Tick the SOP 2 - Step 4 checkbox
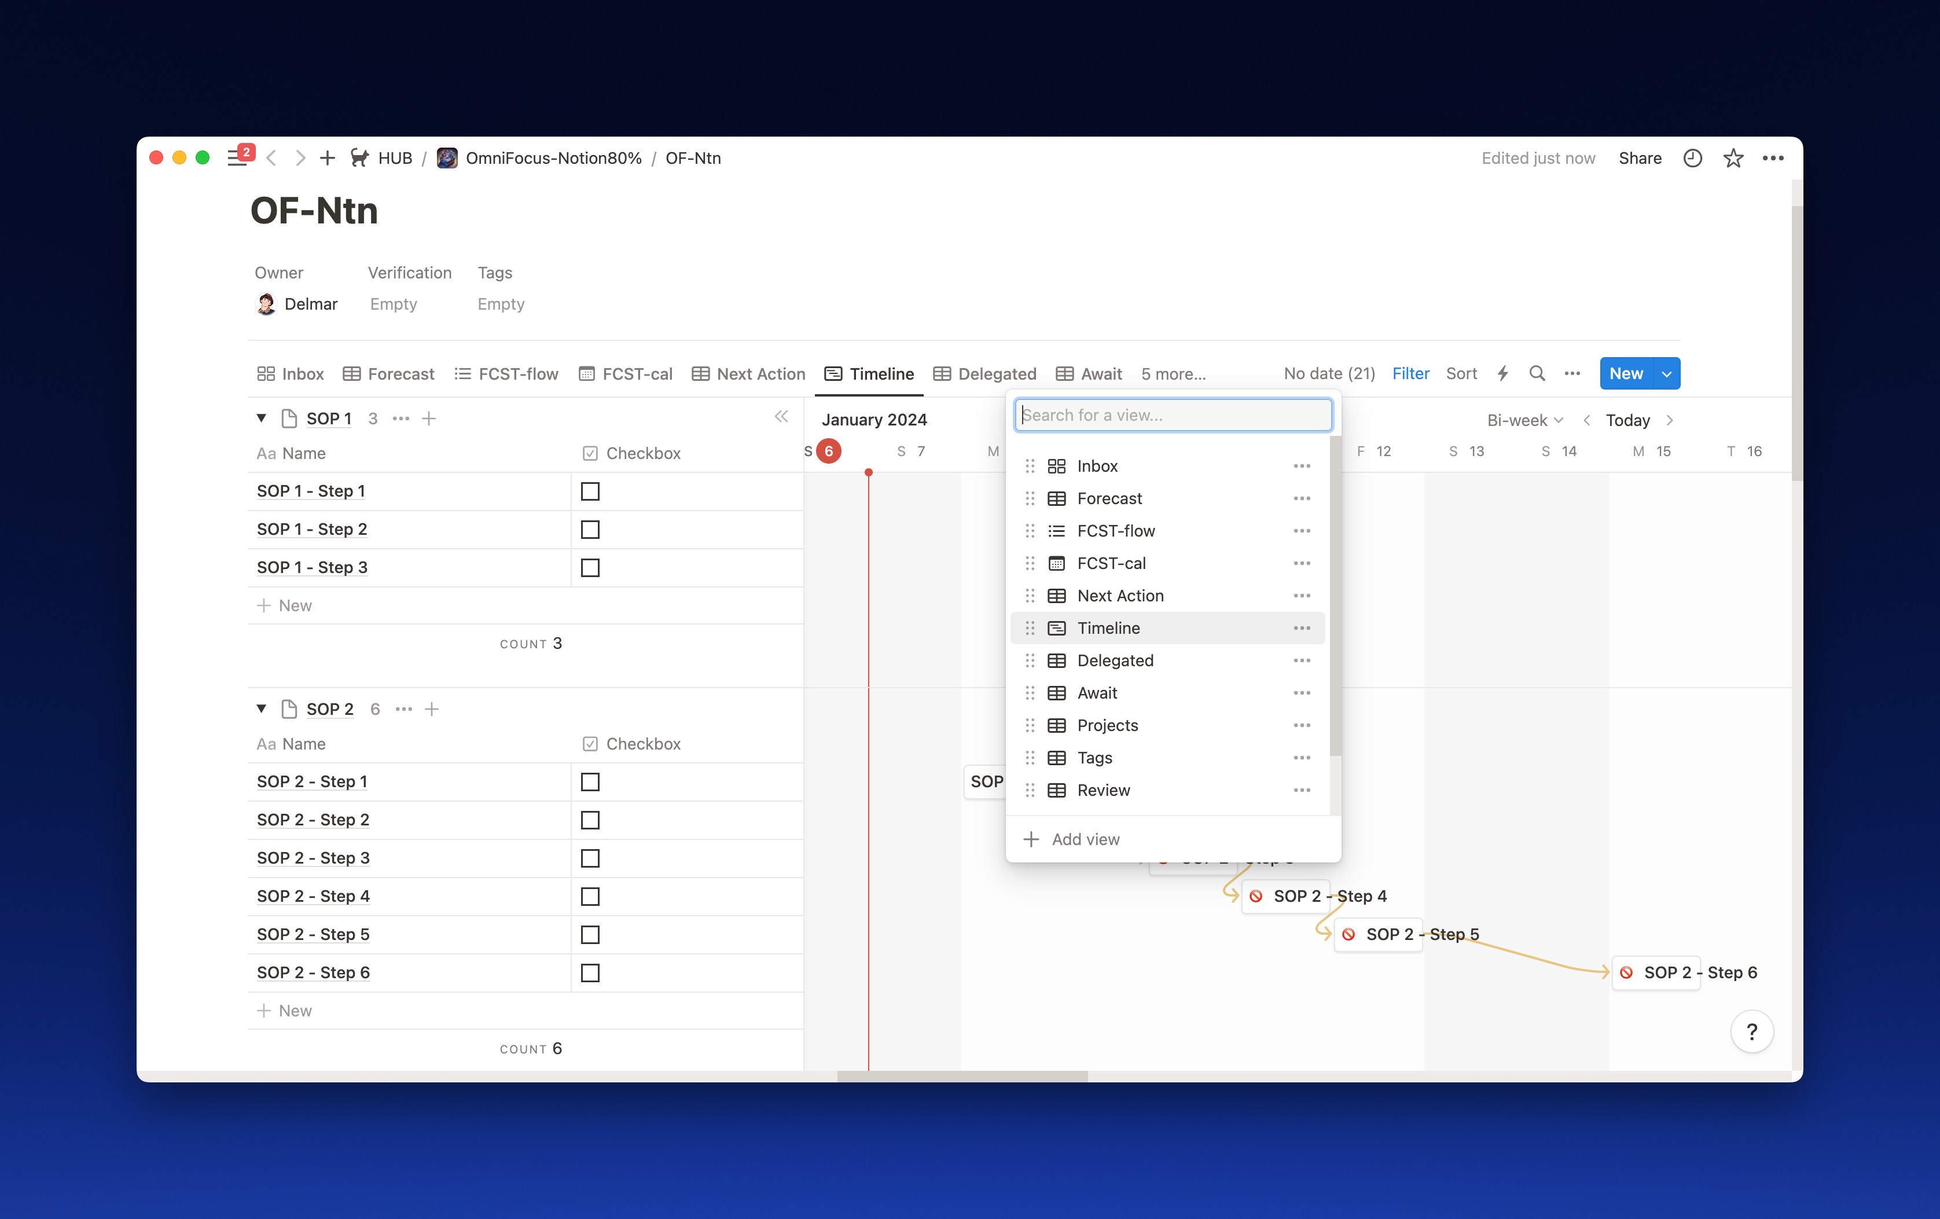 click(590, 897)
